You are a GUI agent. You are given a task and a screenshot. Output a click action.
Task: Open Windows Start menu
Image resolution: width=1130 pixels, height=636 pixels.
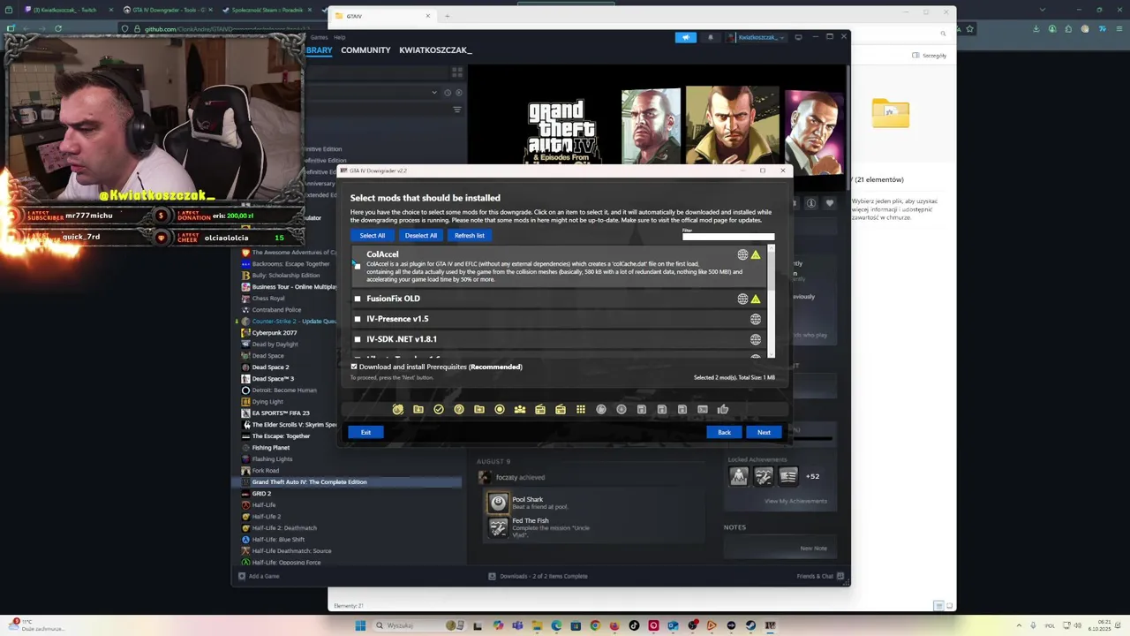(x=360, y=625)
